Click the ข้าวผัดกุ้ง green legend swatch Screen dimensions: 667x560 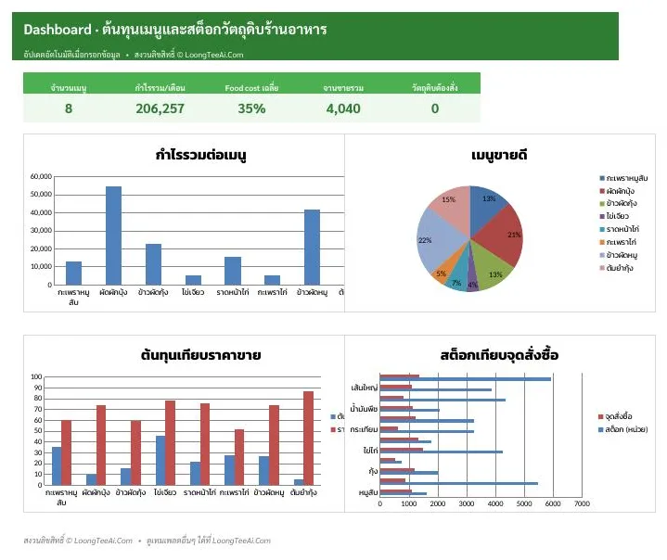[x=602, y=204]
